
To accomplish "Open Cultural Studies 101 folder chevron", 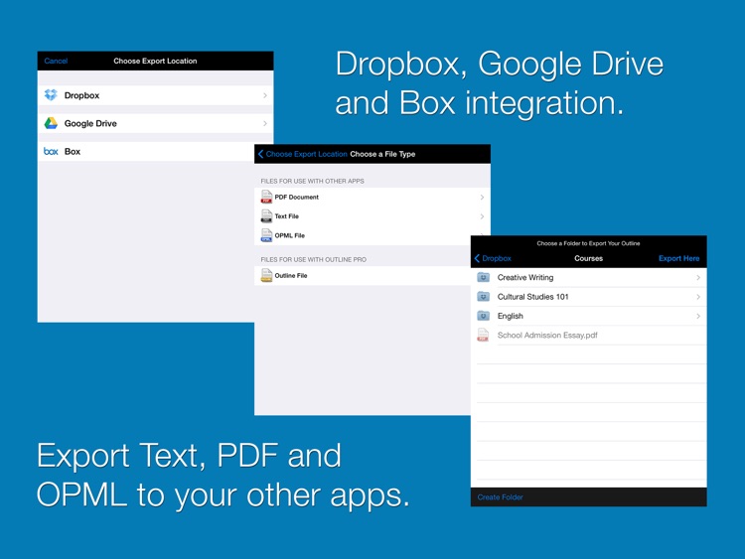I will [x=698, y=297].
